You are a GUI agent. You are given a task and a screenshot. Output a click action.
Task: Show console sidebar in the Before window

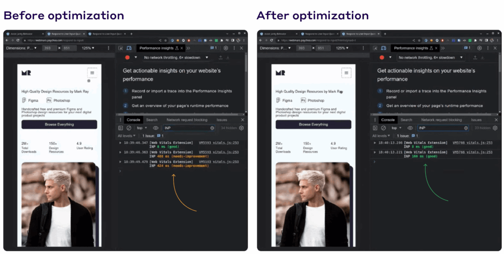pyautogui.click(x=121, y=128)
